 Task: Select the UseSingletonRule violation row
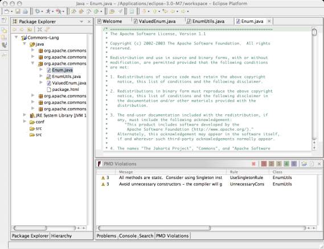(207, 177)
